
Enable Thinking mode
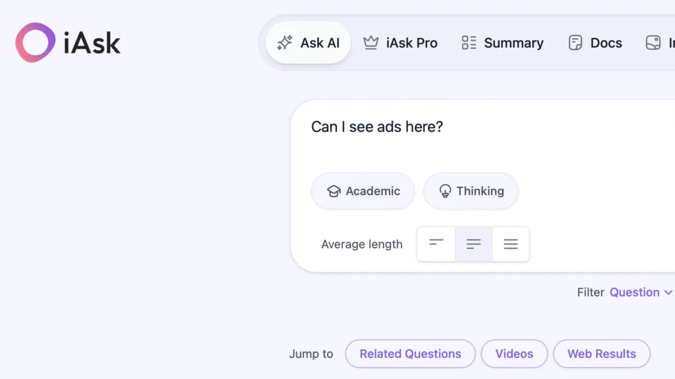click(471, 191)
